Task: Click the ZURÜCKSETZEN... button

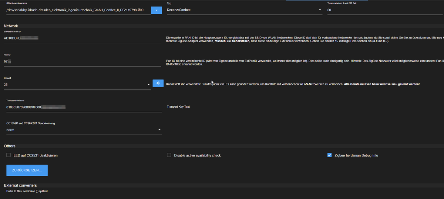Action: pos(27,170)
